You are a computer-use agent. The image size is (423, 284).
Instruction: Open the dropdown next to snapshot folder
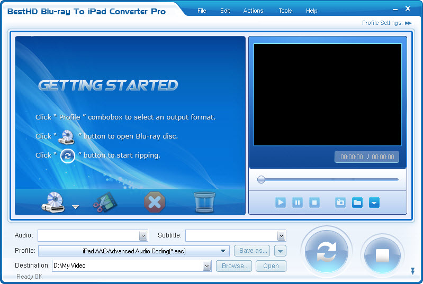pyautogui.click(x=374, y=203)
